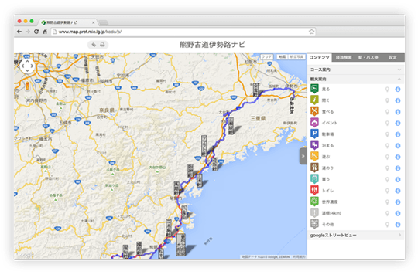Open the info button for 世界遺産
418x278 pixels.
(398, 202)
